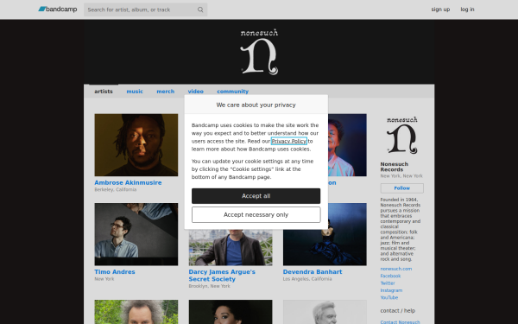Viewport: 518px width, 324px height.
Task: Open the curly-haired man artist thumbnail
Action: [x=136, y=312]
